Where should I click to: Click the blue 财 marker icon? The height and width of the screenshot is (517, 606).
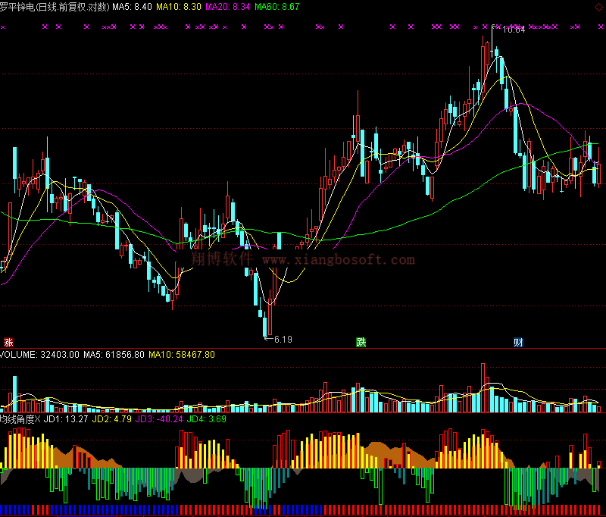(x=518, y=342)
